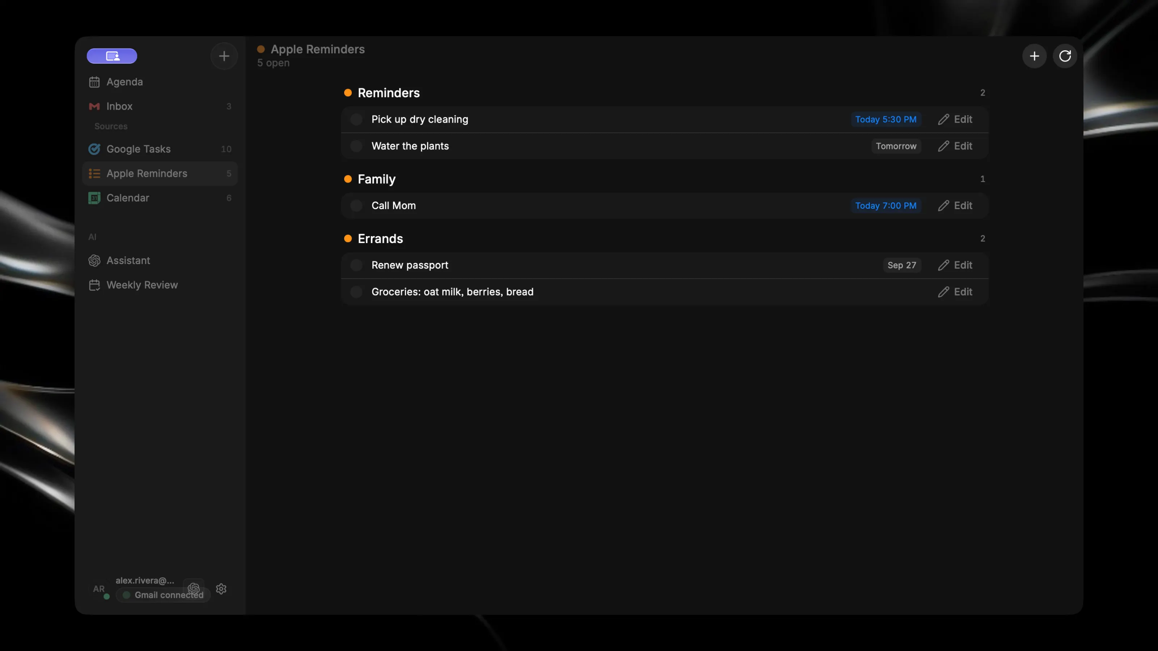Open the Agenda view

click(x=160, y=82)
